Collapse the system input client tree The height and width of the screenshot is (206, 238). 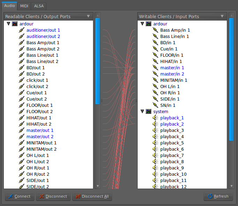(142, 112)
